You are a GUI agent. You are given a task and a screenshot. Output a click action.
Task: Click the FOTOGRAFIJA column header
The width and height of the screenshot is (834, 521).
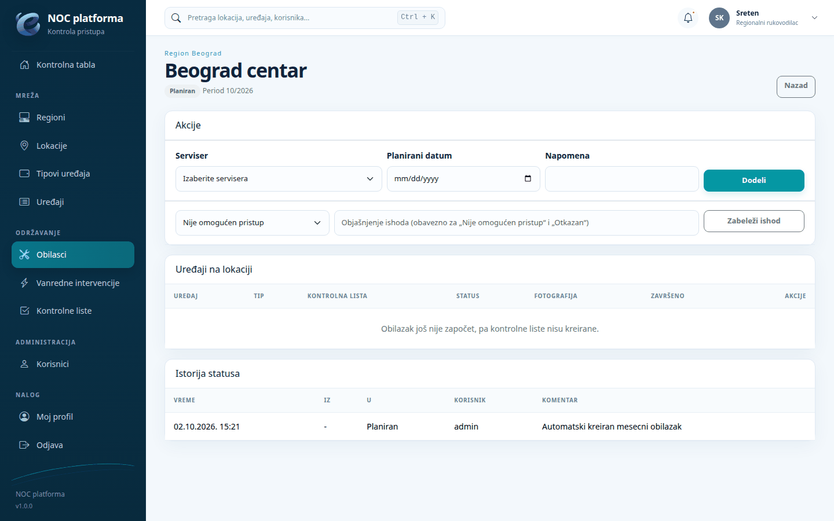click(555, 296)
